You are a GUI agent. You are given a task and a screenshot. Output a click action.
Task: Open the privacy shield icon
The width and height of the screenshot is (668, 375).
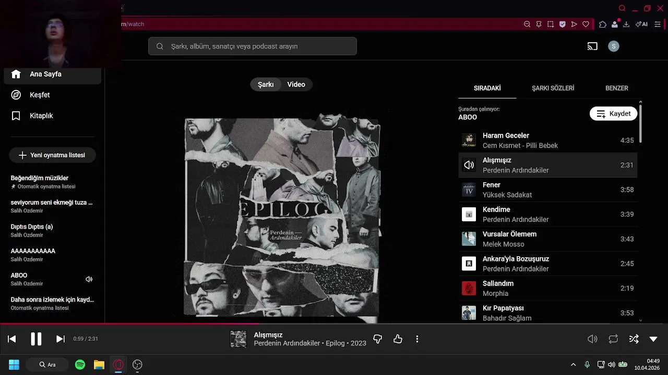[x=563, y=24]
